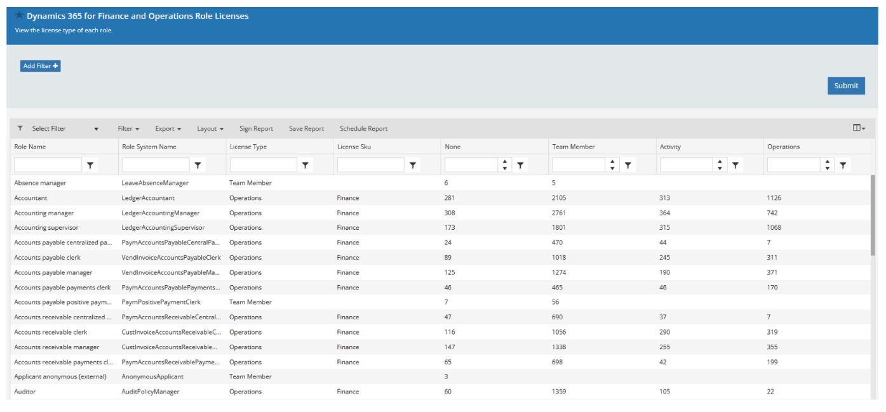Decrease the None column filter value with down arrow
This screenshot has height=412, width=886.
click(x=505, y=168)
